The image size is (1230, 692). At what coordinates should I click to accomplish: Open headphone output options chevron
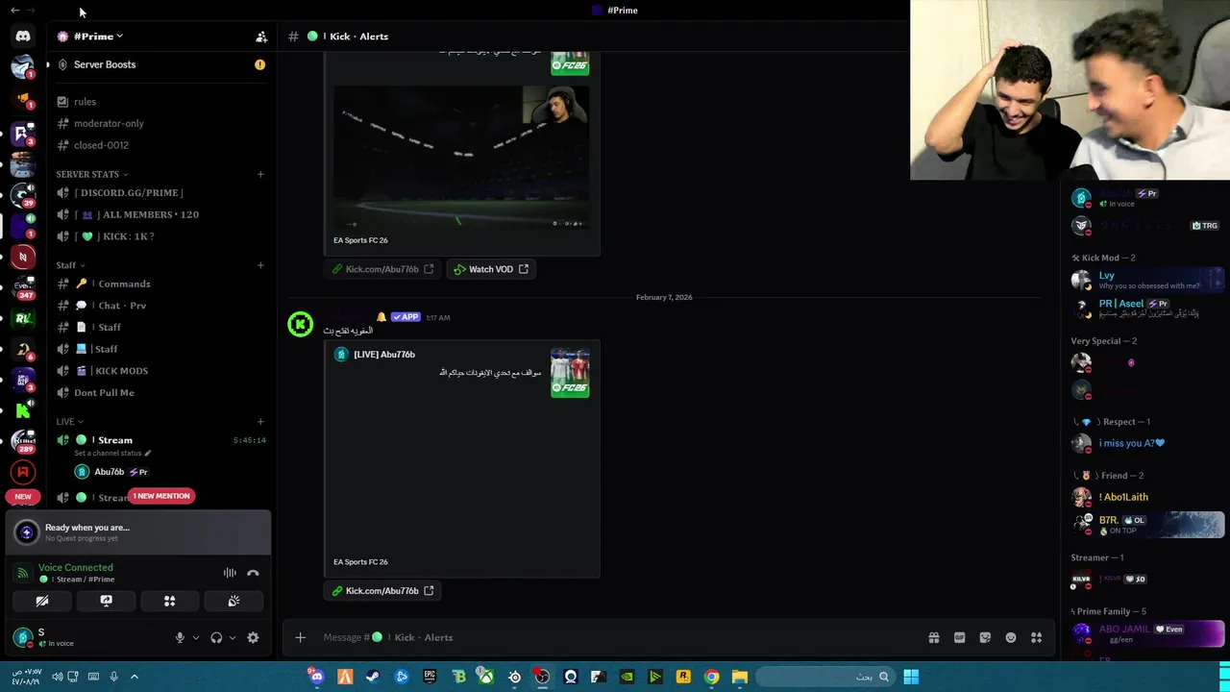click(232, 637)
